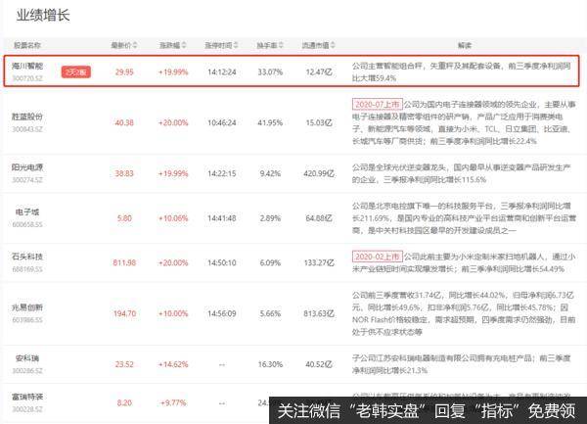587x424 pixels.
Task: Click the 股票名称 column header
Action: click(26, 46)
